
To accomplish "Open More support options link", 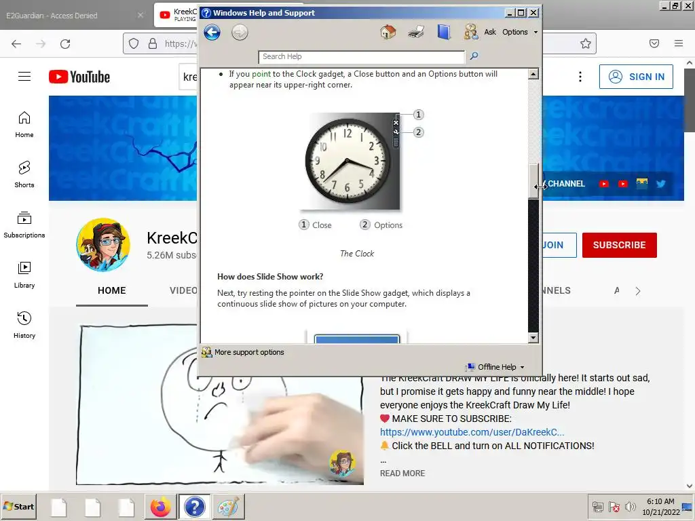I will (249, 352).
